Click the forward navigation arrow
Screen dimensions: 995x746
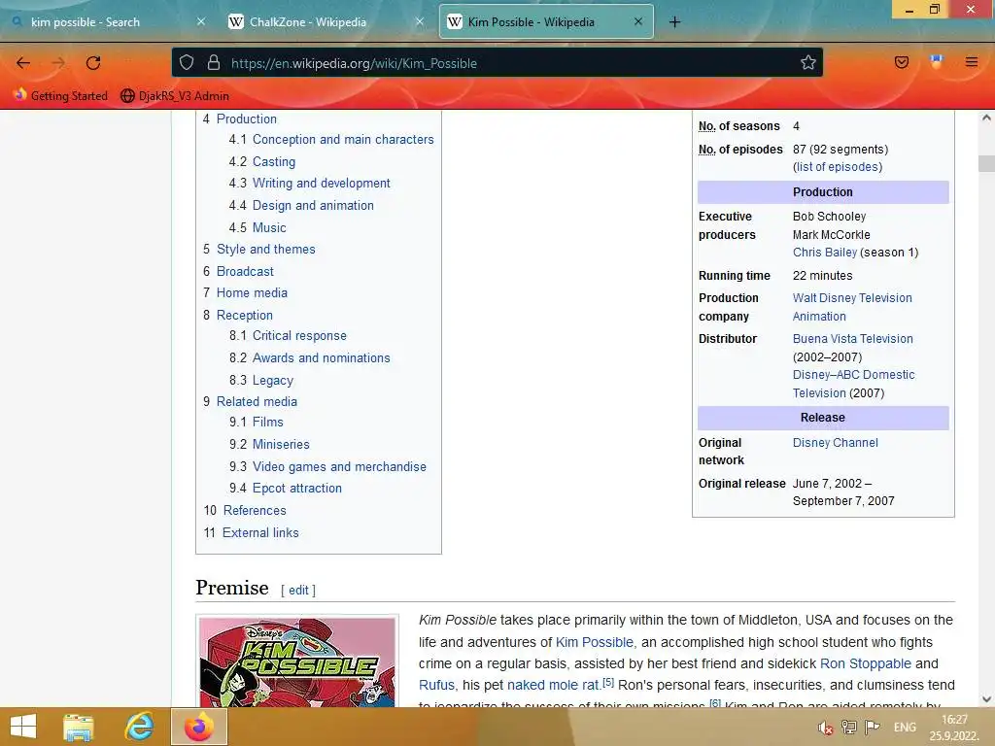[x=58, y=63]
